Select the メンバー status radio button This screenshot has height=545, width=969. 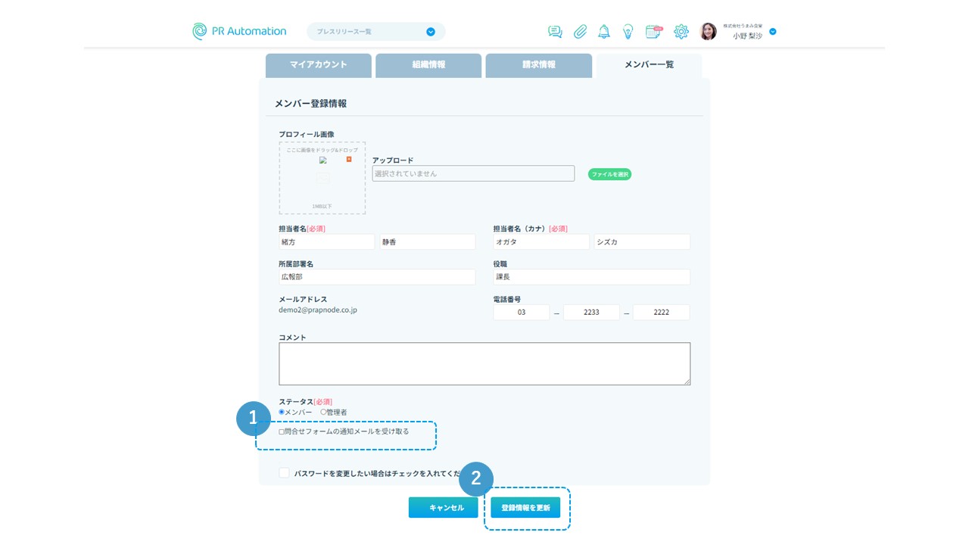tap(282, 413)
